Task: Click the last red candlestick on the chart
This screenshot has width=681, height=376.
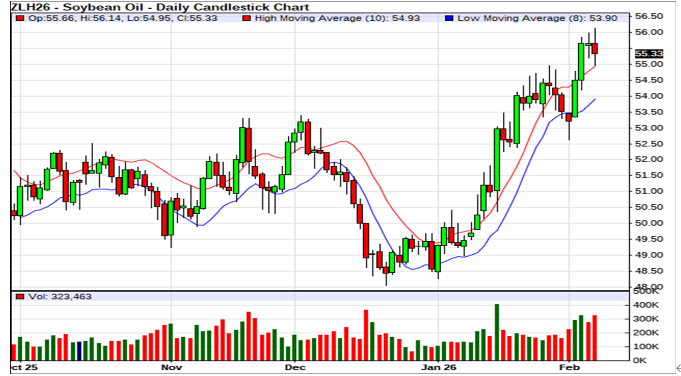Action: tap(595, 48)
